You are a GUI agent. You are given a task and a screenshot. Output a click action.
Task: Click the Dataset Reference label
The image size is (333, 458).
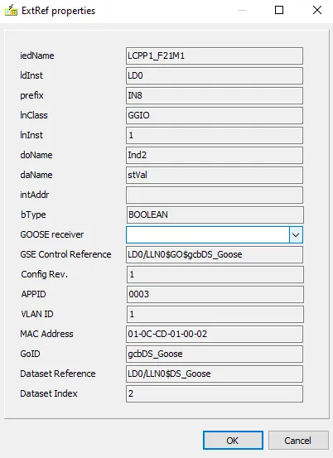point(58,374)
